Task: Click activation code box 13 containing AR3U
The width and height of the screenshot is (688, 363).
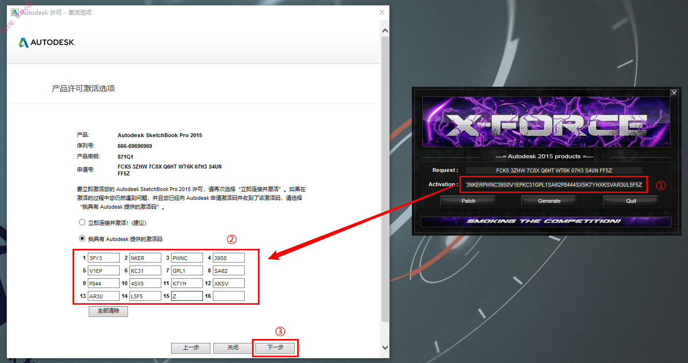Action: pyautogui.click(x=103, y=296)
